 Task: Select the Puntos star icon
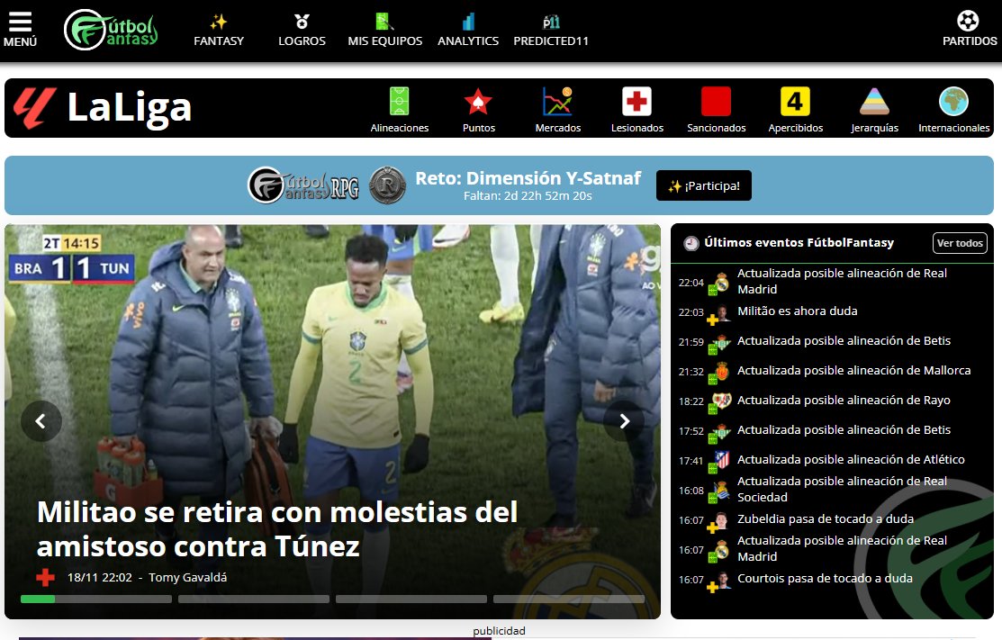[478, 106]
